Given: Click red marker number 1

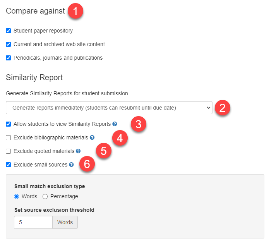Looking at the screenshot, I should (75, 11).
